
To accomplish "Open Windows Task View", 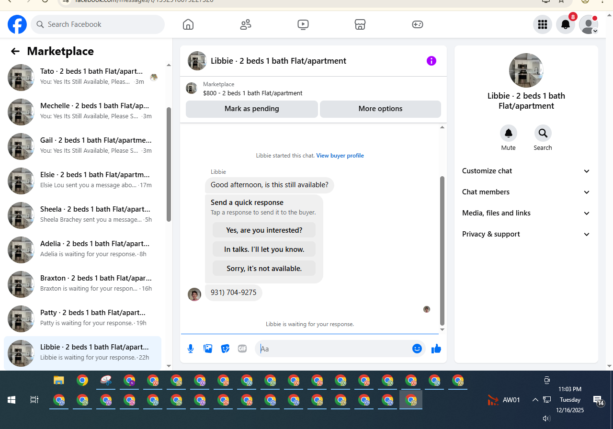I will tap(34, 400).
